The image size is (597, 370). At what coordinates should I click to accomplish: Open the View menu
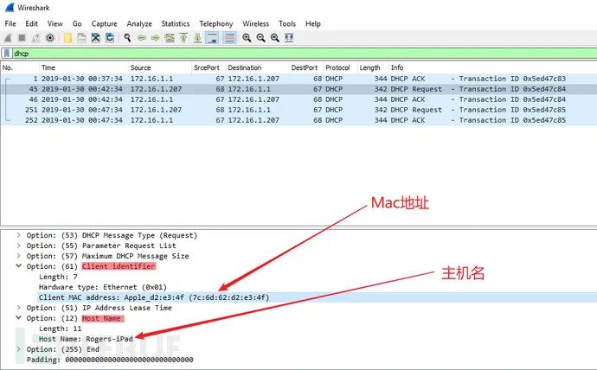pos(55,23)
